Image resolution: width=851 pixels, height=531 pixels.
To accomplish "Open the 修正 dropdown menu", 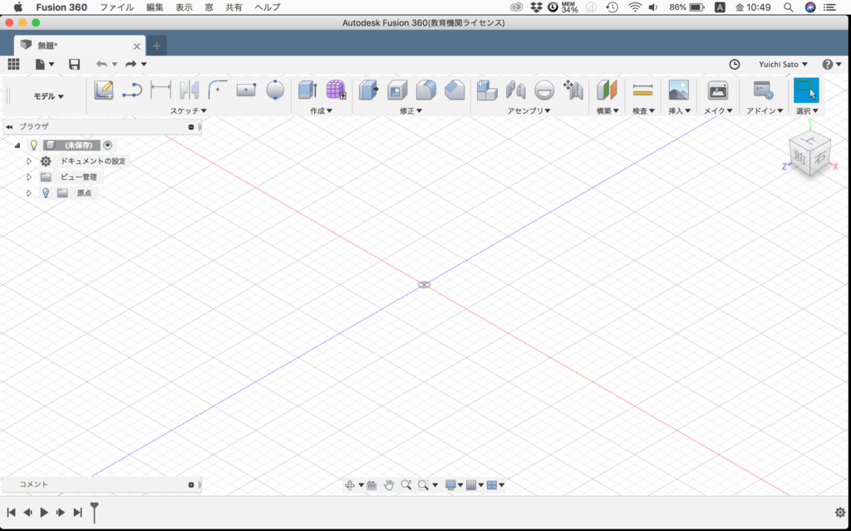I will (411, 110).
